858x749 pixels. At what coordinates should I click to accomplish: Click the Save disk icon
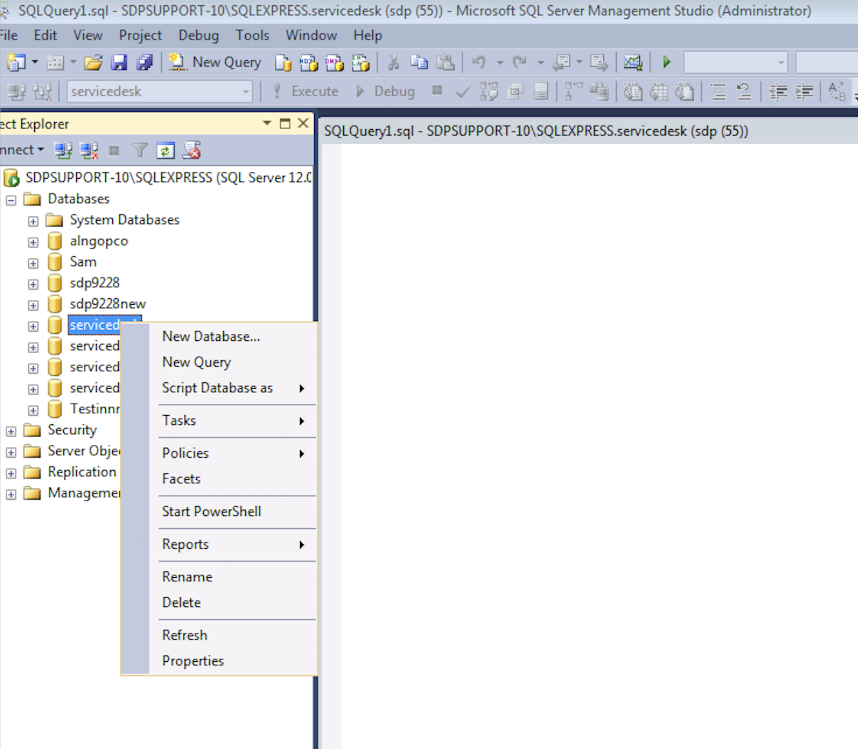[119, 63]
